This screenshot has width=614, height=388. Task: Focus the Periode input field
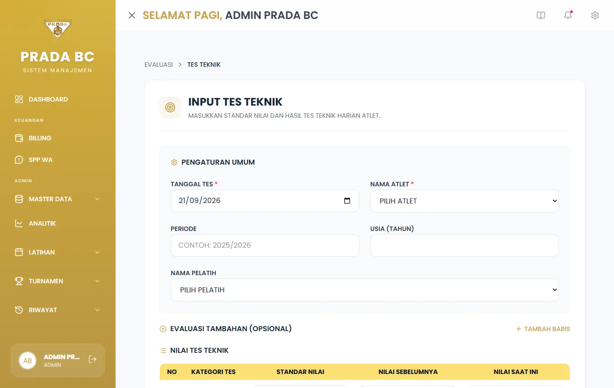coord(265,245)
